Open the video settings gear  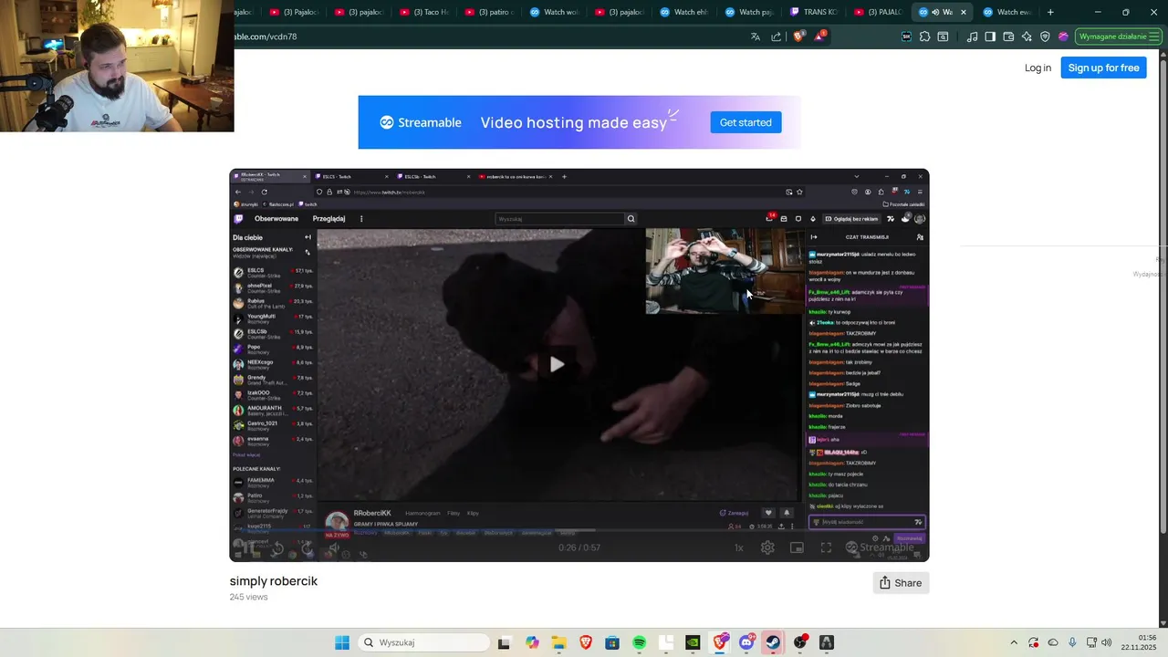pos(767,547)
